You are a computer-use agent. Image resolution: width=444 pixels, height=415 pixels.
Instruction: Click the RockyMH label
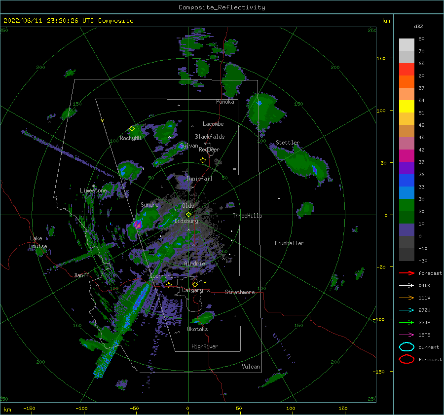pyautogui.click(x=130, y=138)
